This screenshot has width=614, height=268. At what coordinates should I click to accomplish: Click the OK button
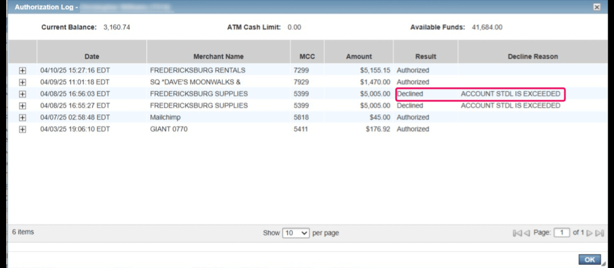click(589, 259)
